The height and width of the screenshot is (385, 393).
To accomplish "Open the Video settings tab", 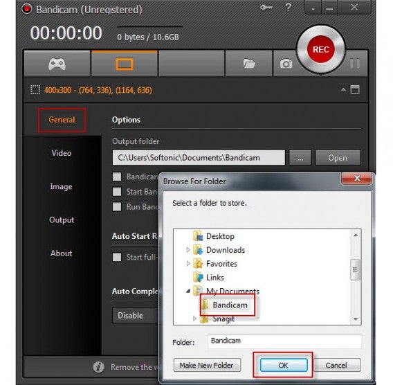I will tap(62, 153).
